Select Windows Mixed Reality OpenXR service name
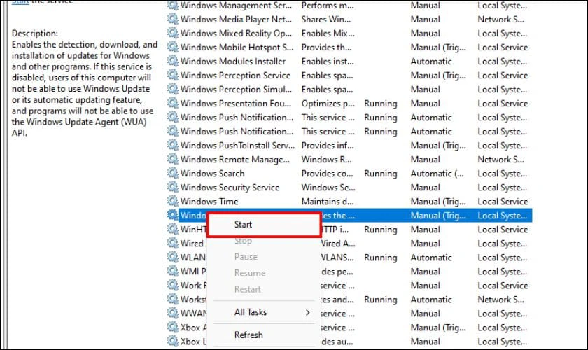588x350 pixels. click(236, 33)
